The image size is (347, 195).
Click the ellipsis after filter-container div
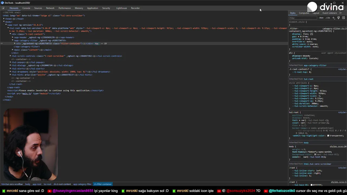point(84,44)
